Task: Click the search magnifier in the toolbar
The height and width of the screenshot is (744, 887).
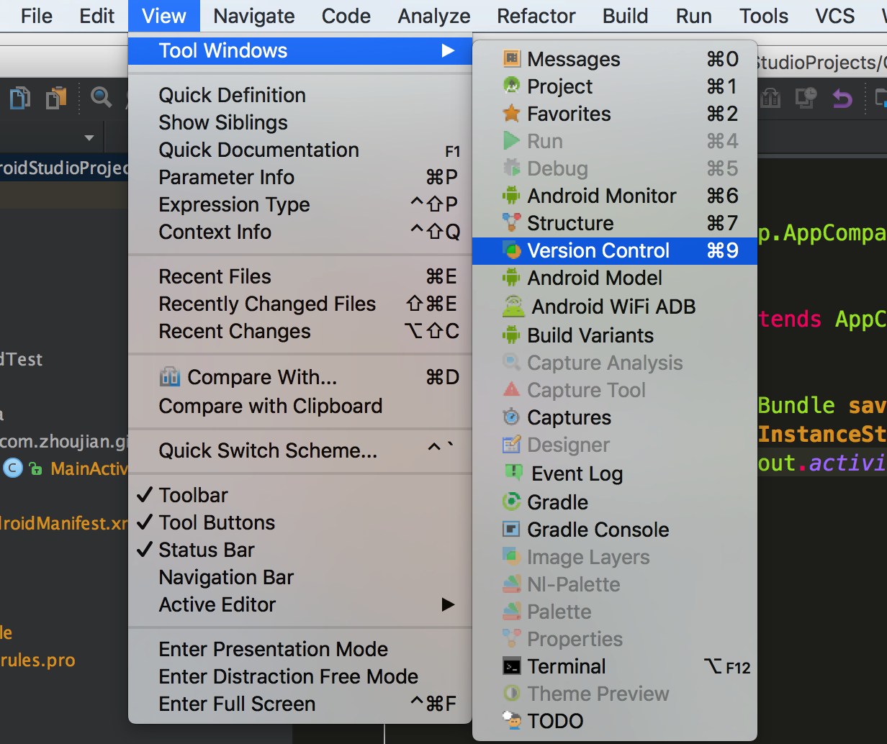Action: 101,97
